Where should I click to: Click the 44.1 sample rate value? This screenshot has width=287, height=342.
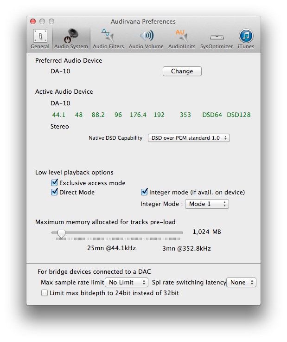click(x=58, y=115)
